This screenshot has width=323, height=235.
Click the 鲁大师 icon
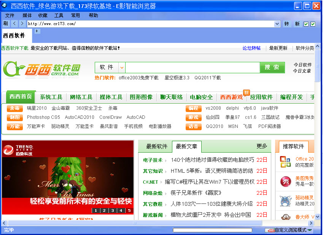tap(286, 217)
